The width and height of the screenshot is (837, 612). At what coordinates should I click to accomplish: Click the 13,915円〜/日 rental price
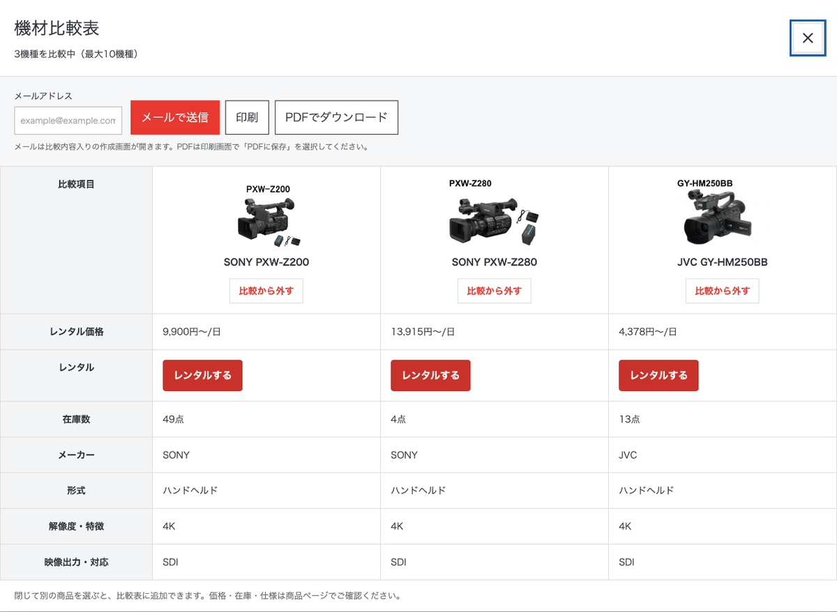pos(423,332)
